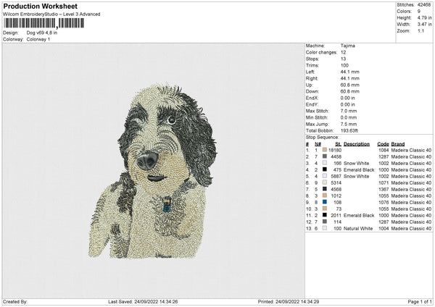Viewport: 435px width, 307px height.
Task: Click stitch count '4568' in row 7
Action: point(336,189)
